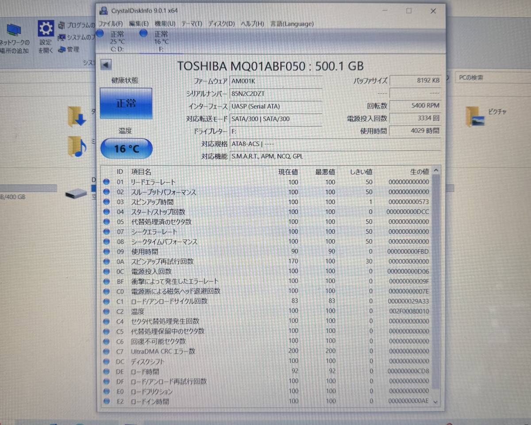Click the status dot for 衝撃によって発生したエラーレート

pyautogui.click(x=107, y=281)
